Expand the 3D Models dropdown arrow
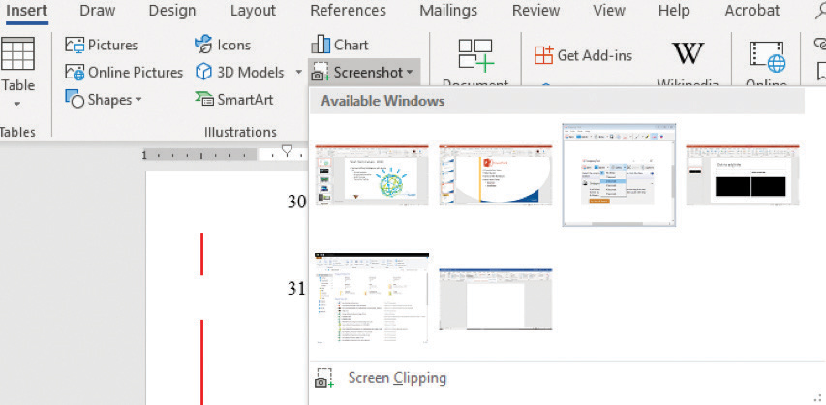826x405 pixels. point(298,73)
